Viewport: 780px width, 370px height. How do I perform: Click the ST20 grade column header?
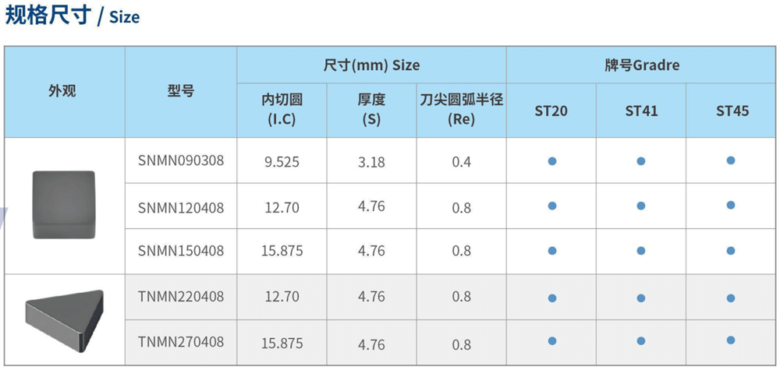[551, 111]
